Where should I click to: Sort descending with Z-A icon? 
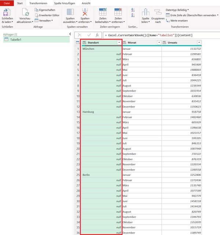(x=133, y=15)
